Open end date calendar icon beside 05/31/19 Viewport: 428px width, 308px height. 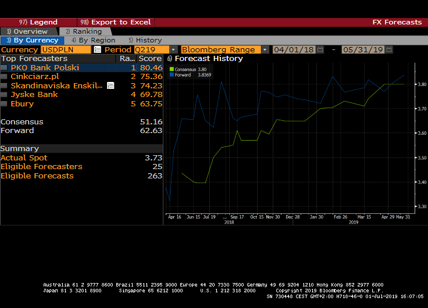(389, 50)
